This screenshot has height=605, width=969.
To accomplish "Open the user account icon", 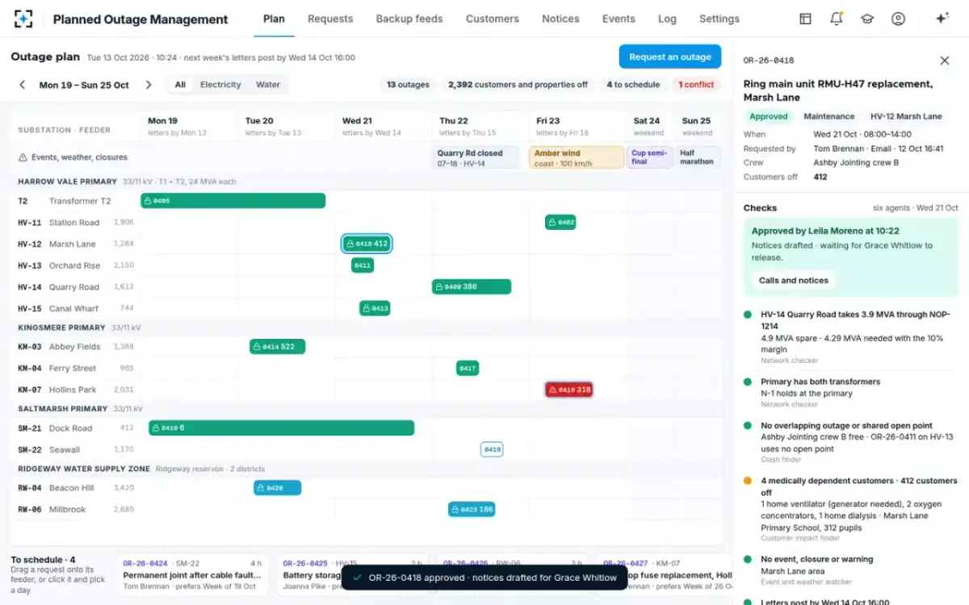I will click(898, 19).
